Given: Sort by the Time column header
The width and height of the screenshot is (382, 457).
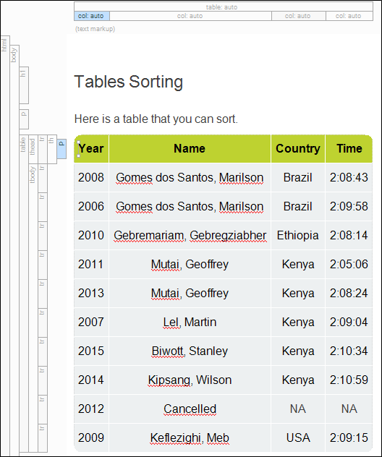Looking at the screenshot, I should coord(349,149).
